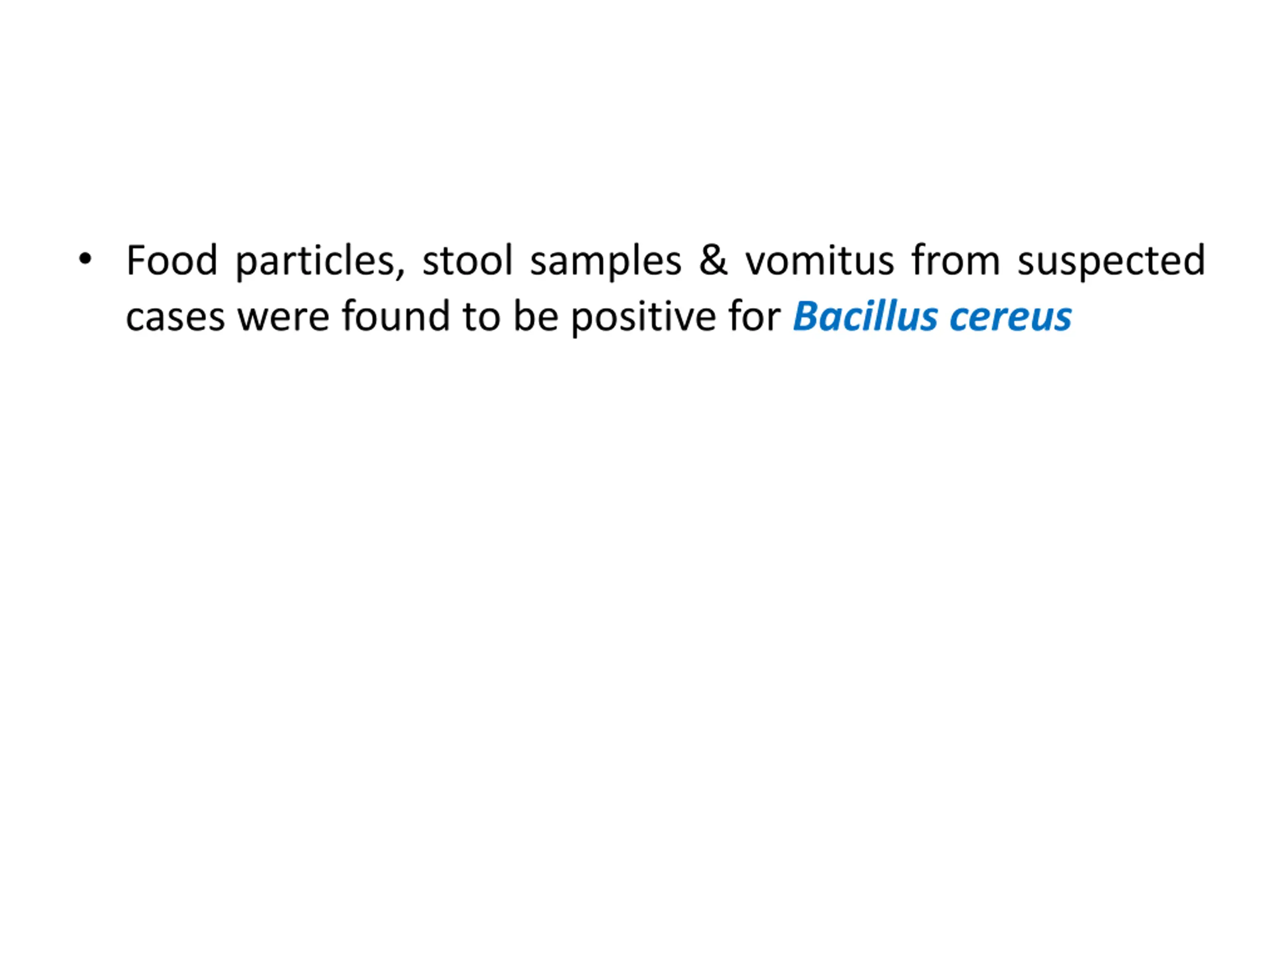
Task: Click the ampersand symbol
Action: click(713, 261)
